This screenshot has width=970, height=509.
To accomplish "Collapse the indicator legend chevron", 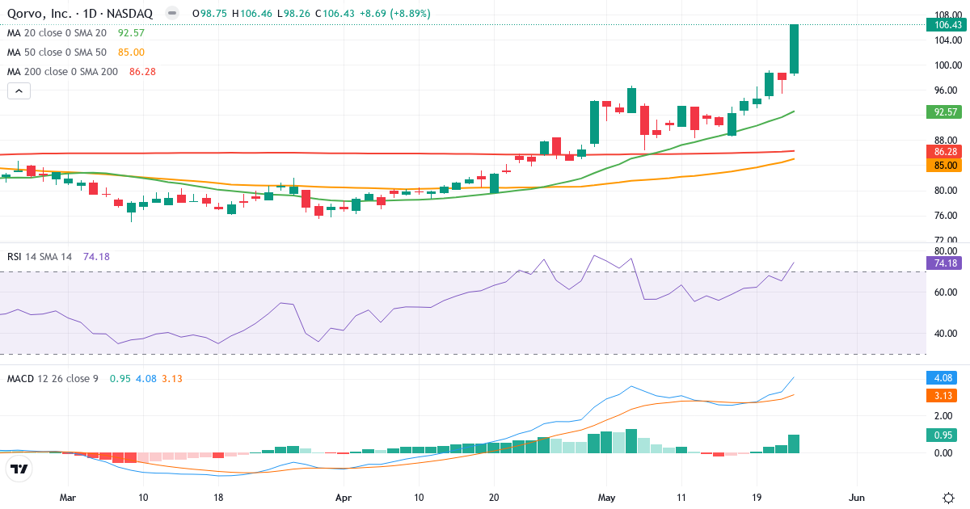I will tap(19, 91).
